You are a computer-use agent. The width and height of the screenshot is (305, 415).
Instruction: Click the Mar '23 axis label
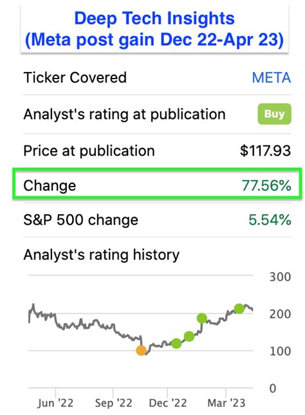point(226,403)
